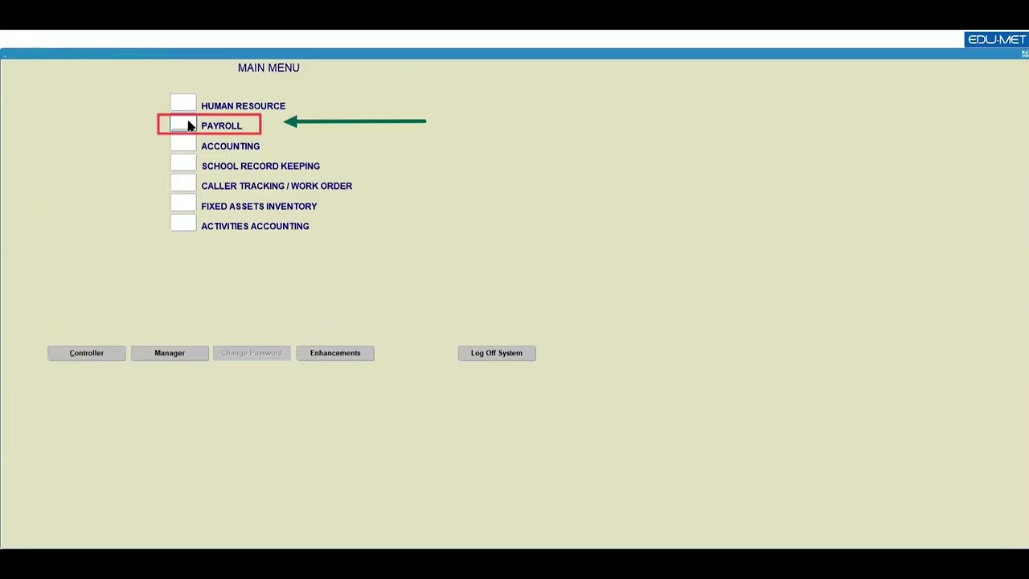Select the Activities Accounting box

[x=183, y=224]
